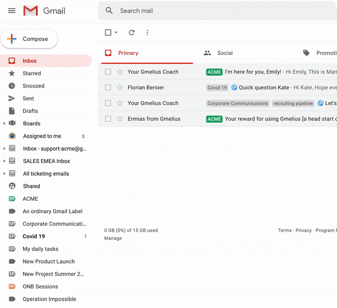Click the Covid 19 shared label icon
Viewport: 337px width, 308px height.
(x=12, y=236)
